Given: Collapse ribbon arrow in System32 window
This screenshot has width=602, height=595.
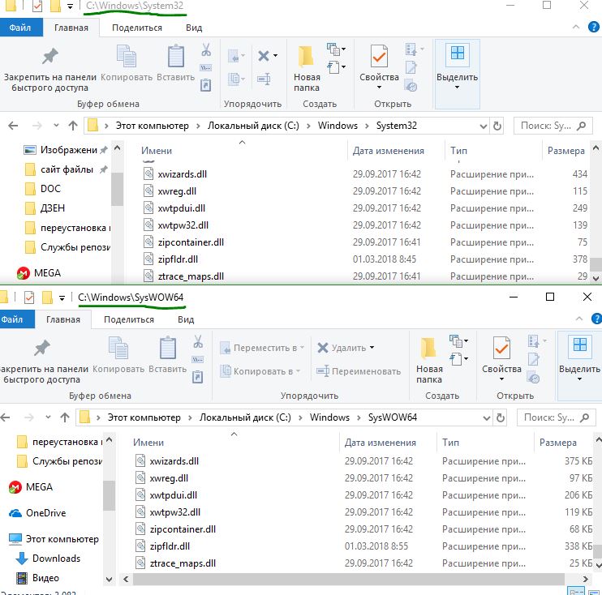Looking at the screenshot, I should coord(576,27).
